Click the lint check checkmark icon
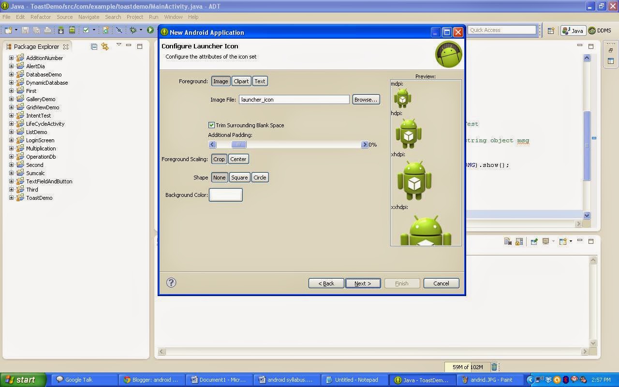 tap(86, 30)
